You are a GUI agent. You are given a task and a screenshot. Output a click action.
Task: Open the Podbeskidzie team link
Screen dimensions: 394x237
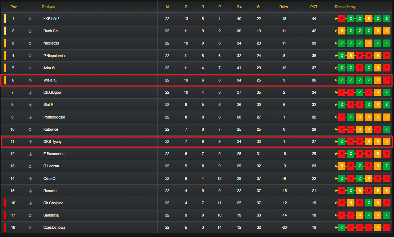coord(54,117)
